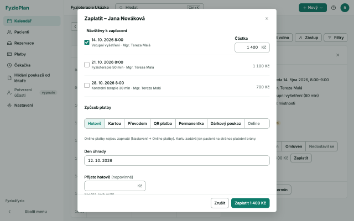Click the gear icon beside Nastavení
This screenshot has width=354, height=221.
point(9,106)
